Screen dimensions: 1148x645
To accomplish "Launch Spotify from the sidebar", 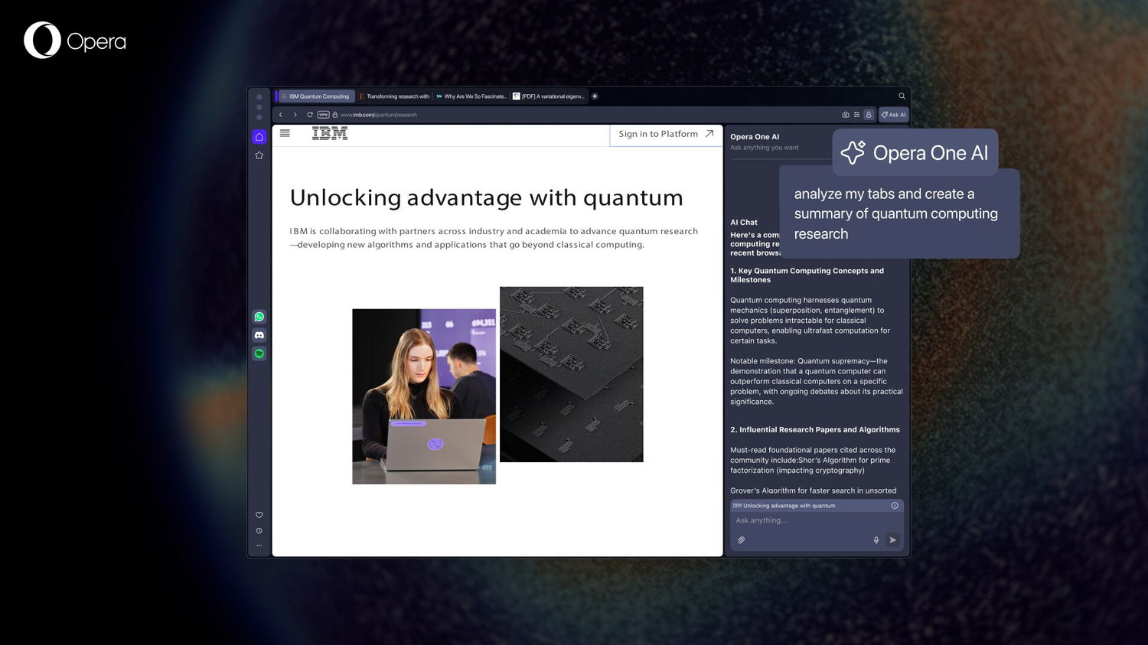I will [x=259, y=353].
